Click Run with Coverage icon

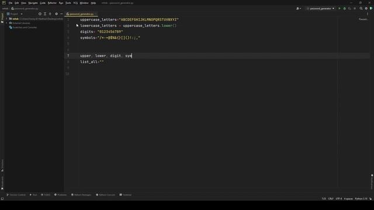pos(349,9)
